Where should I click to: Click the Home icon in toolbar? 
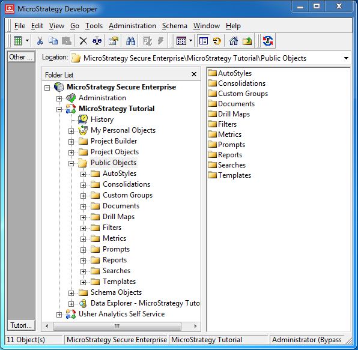pos(234,41)
